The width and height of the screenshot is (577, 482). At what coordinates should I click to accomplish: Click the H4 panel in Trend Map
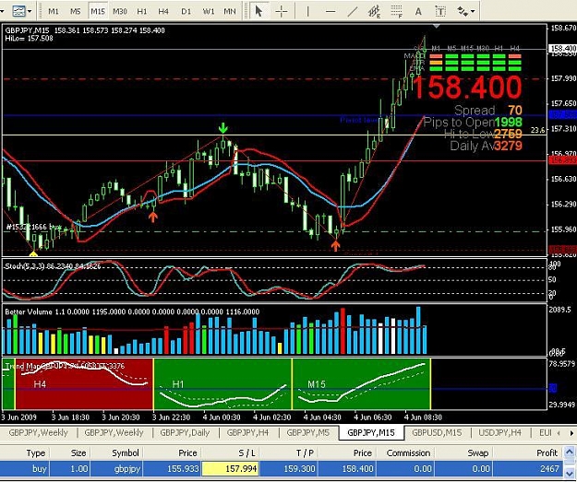click(x=84, y=384)
